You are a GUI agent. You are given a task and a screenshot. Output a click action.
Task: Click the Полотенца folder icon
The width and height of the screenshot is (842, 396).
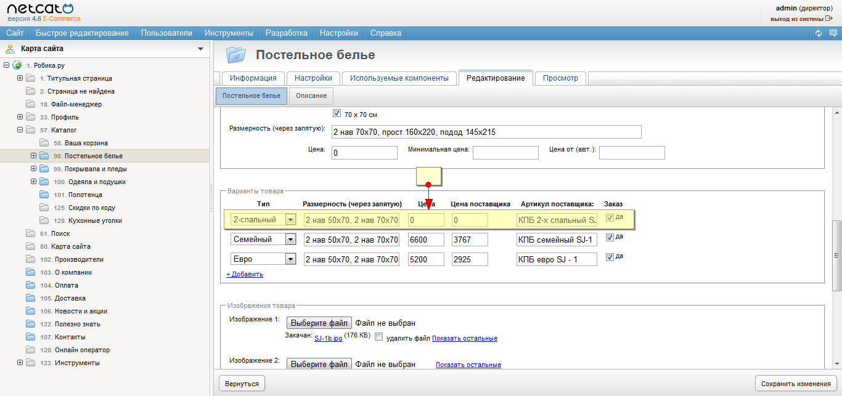pyautogui.click(x=44, y=195)
